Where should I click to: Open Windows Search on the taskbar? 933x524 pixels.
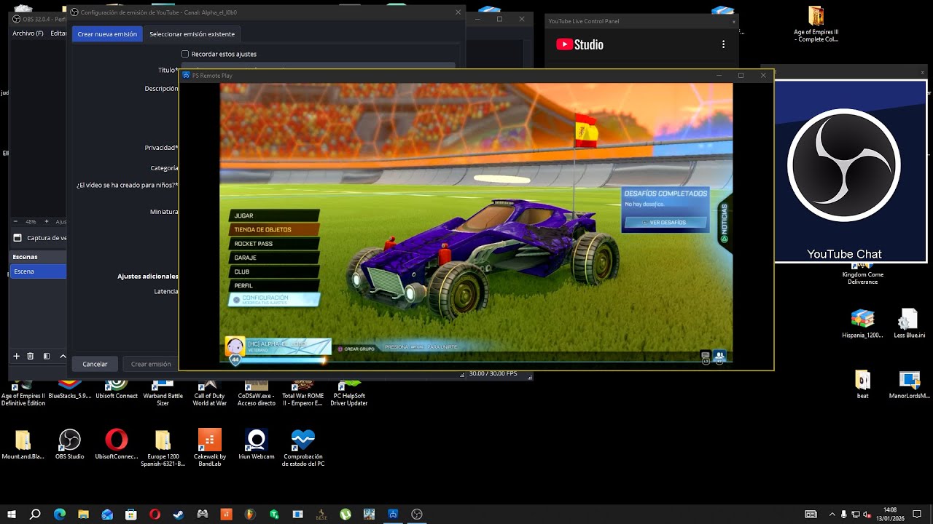coord(35,514)
